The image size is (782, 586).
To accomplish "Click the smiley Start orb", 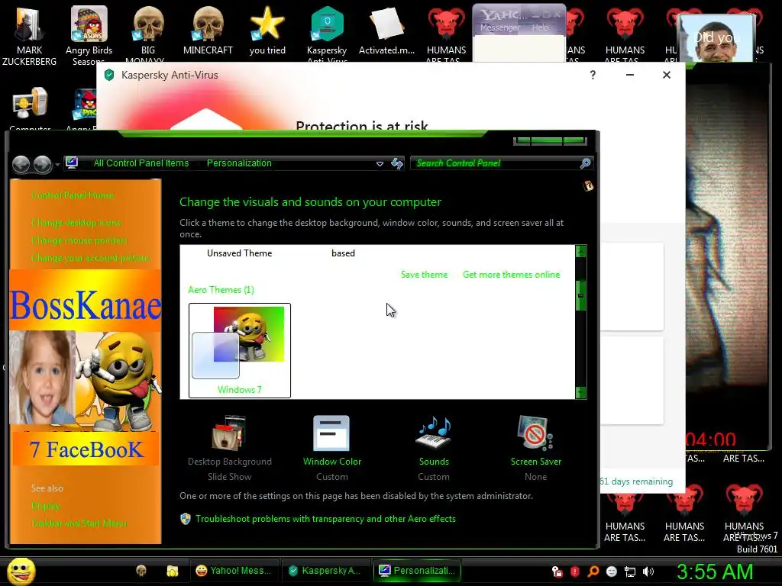I will pyautogui.click(x=21, y=571).
